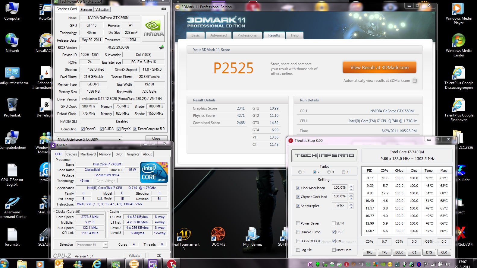Toggle OpenCL checkbox in GPU-Z
This screenshot has height=268, width=477.
click(x=83, y=129)
